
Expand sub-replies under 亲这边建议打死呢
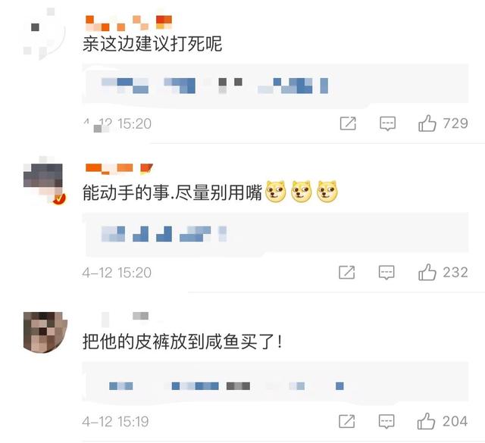click(x=275, y=84)
